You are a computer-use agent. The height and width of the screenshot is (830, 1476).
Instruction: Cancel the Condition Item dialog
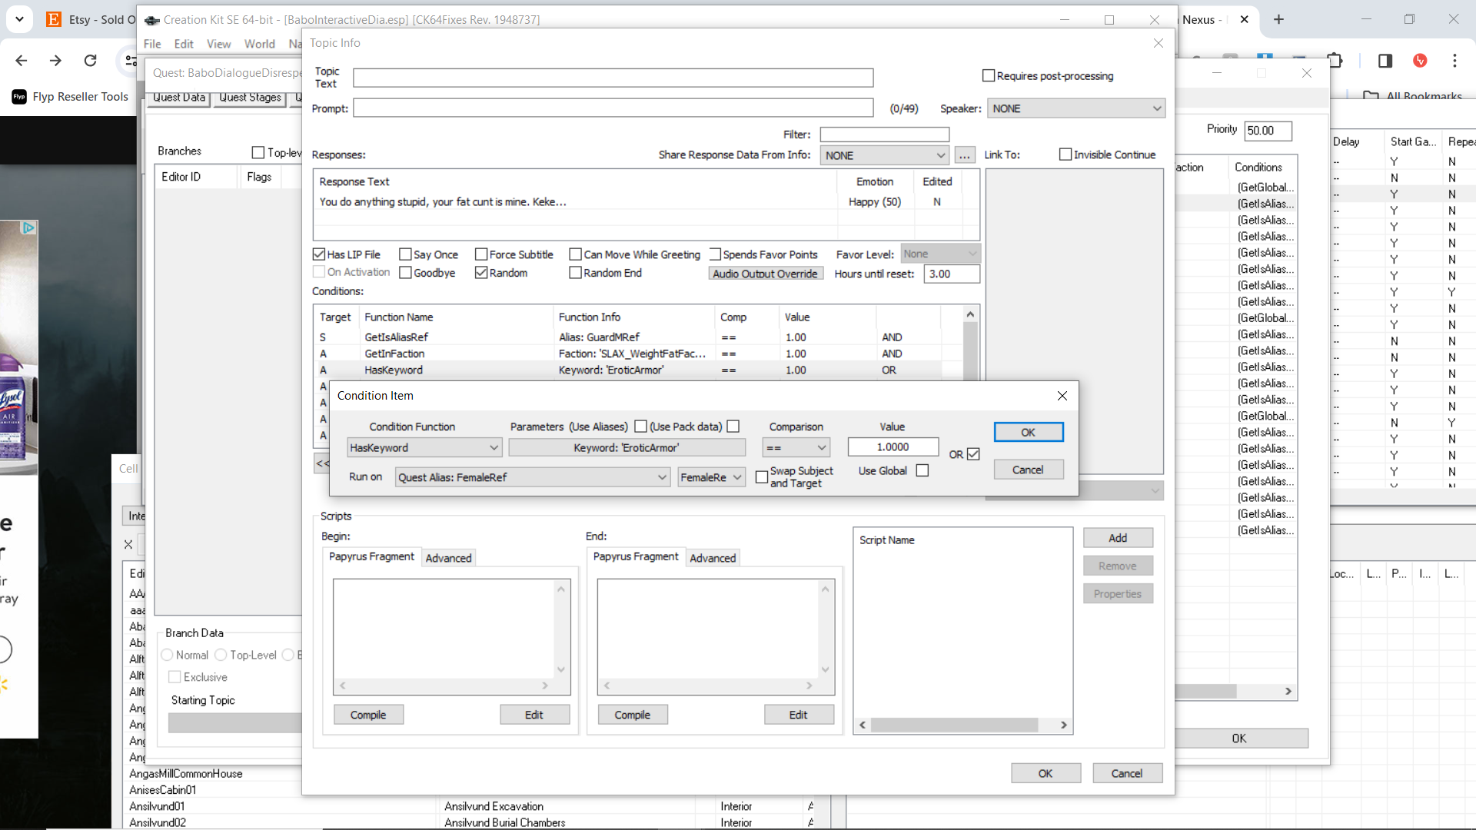pyautogui.click(x=1029, y=470)
